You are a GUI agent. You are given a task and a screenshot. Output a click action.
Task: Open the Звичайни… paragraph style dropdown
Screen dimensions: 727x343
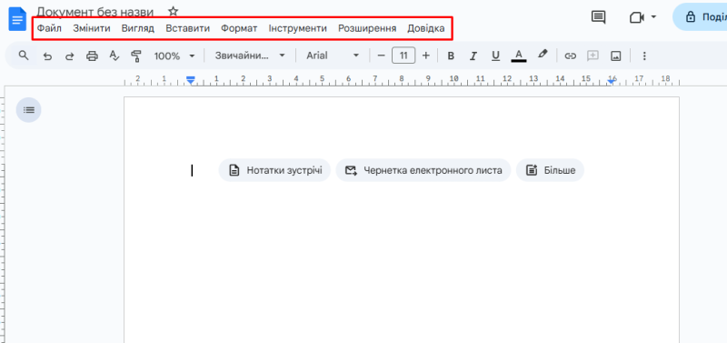point(249,55)
